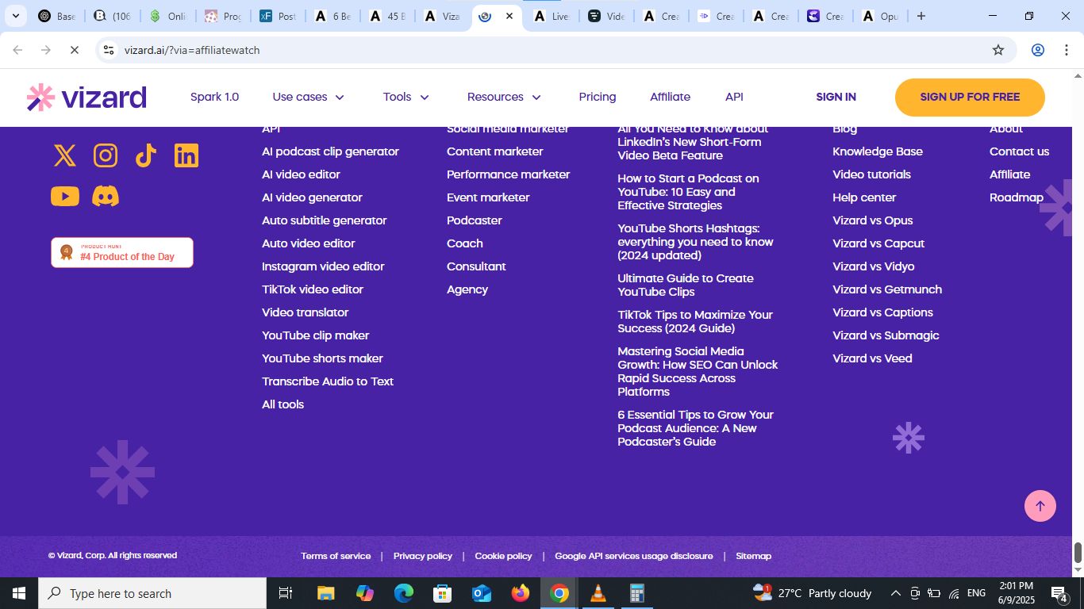Open the Chrome profile avatar icon
Viewport: 1084px width, 609px height.
[x=1038, y=50]
